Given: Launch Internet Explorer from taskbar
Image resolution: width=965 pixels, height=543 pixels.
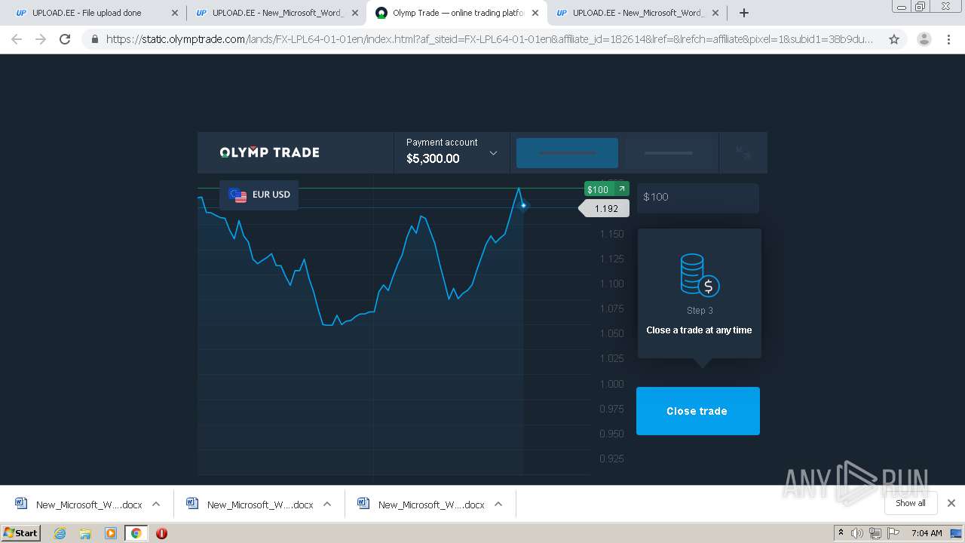Looking at the screenshot, I should (x=60, y=533).
